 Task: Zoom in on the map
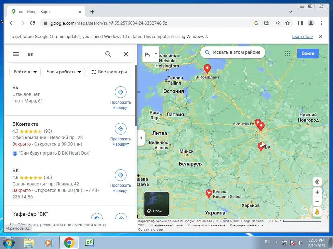317,192
